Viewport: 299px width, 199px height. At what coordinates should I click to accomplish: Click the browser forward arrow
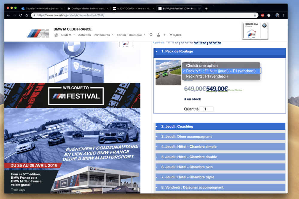[14, 15]
